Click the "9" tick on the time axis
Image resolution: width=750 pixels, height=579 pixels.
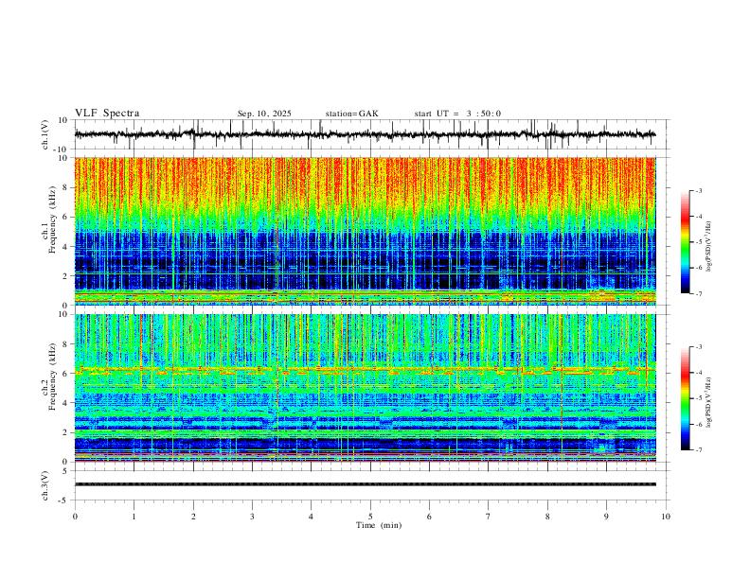pyautogui.click(x=606, y=517)
